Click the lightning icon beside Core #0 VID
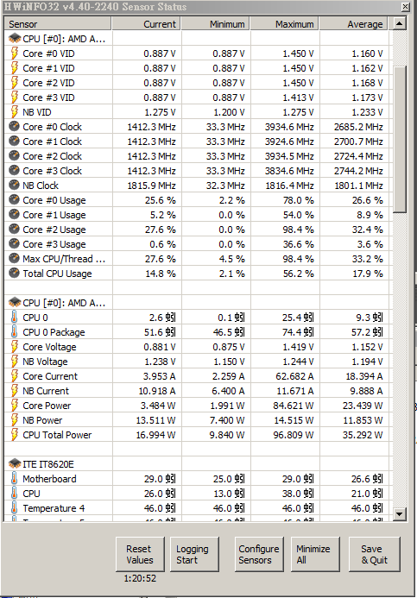417x598 pixels. point(14,54)
